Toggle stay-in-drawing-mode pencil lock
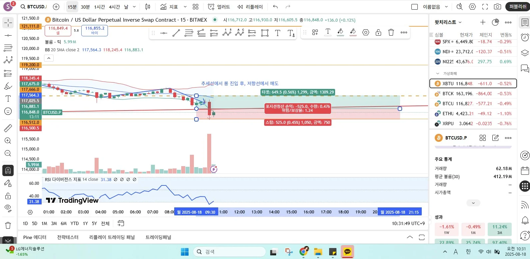530x259 pixels. 8,183
